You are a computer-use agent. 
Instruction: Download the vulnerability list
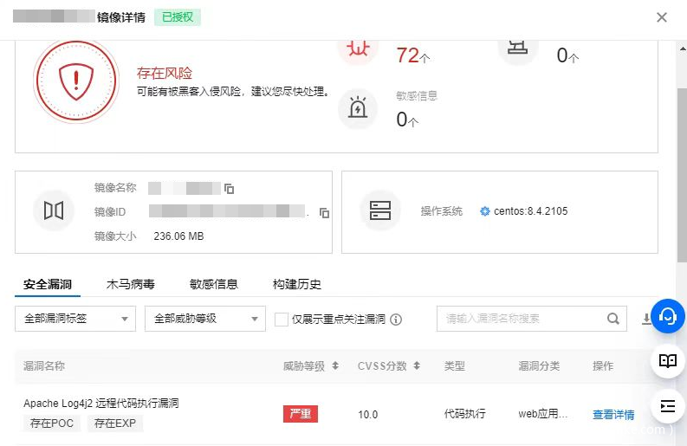(x=646, y=319)
